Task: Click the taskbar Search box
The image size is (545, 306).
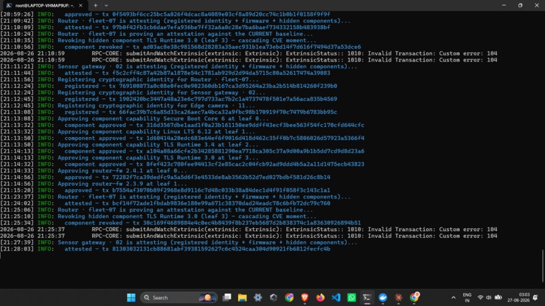Action: [x=179, y=298]
